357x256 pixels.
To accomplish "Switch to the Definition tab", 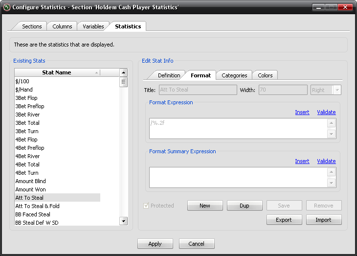I will tap(169, 75).
